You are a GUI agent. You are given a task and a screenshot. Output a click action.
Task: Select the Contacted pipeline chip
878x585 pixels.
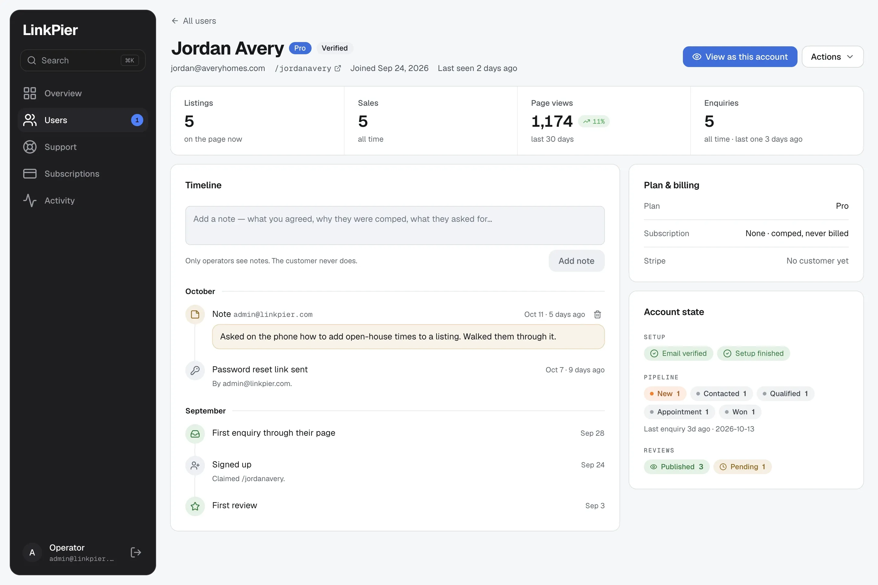click(721, 394)
